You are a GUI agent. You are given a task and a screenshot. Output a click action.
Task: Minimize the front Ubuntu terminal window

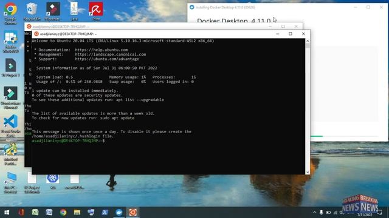pyautogui.click(x=278, y=34)
